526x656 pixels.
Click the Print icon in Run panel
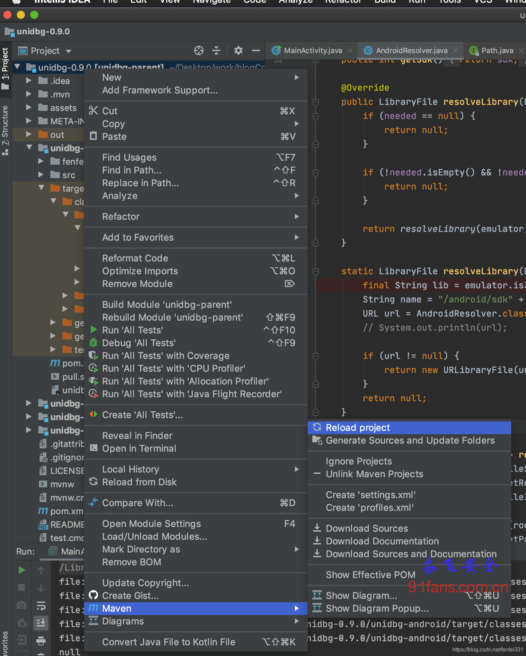click(41, 641)
